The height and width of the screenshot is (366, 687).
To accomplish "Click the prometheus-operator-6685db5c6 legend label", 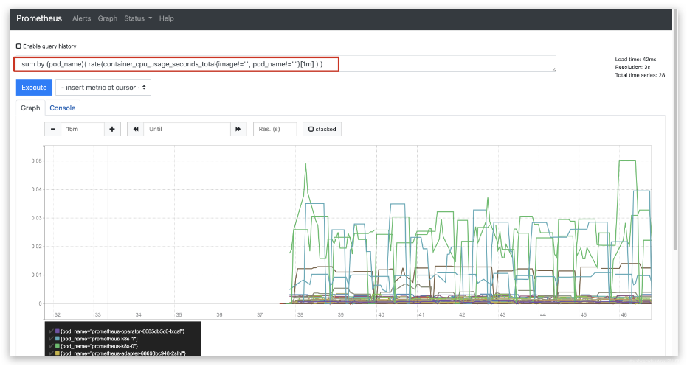I will pyautogui.click(x=122, y=331).
